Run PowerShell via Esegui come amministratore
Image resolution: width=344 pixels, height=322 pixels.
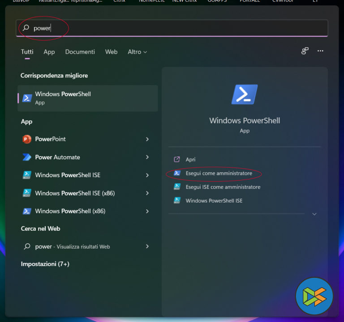click(x=219, y=173)
